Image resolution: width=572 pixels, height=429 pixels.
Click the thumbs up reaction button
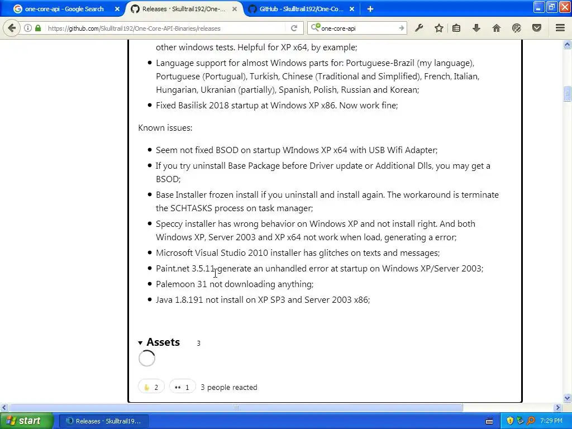[x=151, y=387]
